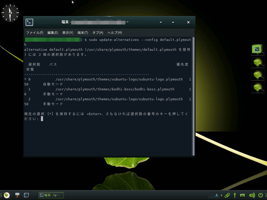Click the power button icon in tray

[260, 195]
